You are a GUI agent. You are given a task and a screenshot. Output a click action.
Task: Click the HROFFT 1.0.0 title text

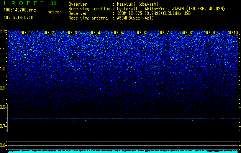coord(30,3)
